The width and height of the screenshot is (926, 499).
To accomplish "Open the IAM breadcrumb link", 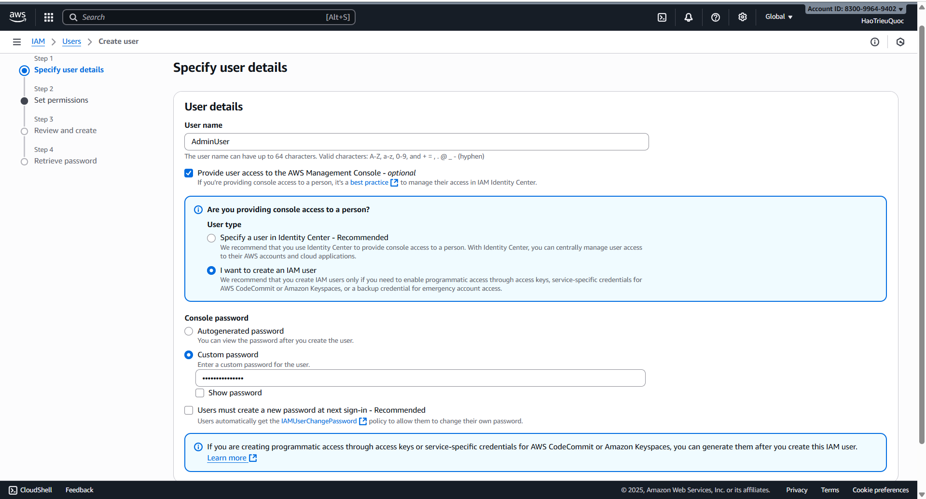I will 38,41.
